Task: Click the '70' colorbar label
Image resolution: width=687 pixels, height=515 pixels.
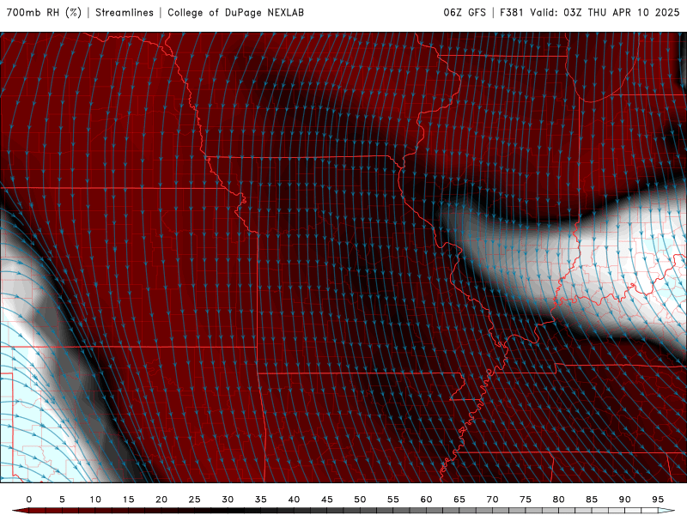Action: (x=492, y=500)
